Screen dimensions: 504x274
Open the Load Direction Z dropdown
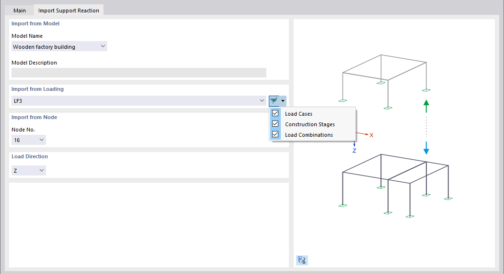coord(29,170)
